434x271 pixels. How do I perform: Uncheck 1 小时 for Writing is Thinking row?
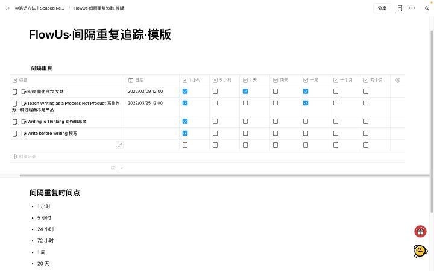(x=185, y=122)
